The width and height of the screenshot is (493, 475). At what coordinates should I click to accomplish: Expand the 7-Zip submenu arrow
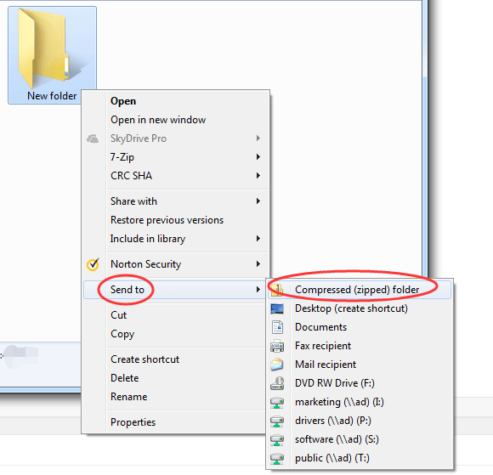coord(258,157)
